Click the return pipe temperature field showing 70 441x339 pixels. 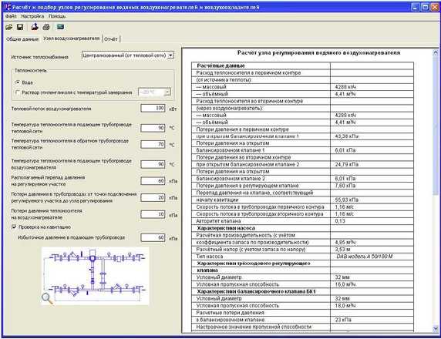pyautogui.click(x=153, y=145)
